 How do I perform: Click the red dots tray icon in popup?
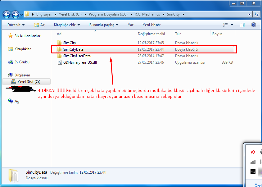point(253,152)
